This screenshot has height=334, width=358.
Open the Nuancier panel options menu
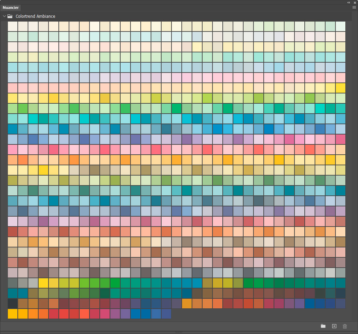tap(354, 7)
